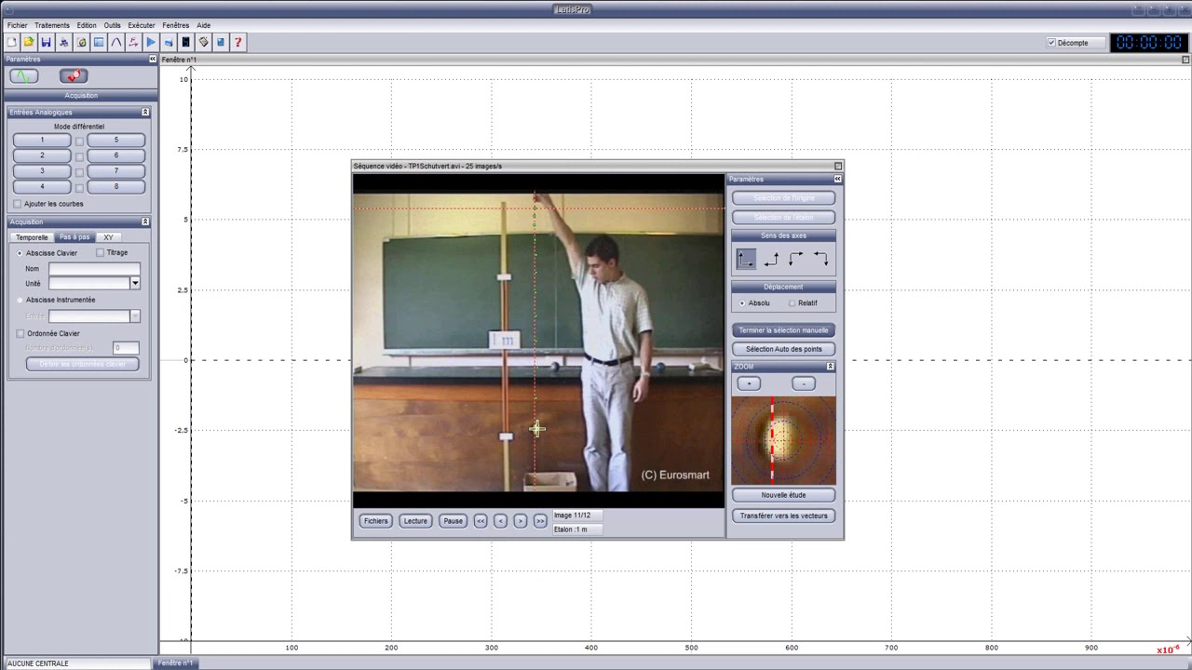
Task: Click the formula arrow toolbar icon
Action: pyautogui.click(x=133, y=42)
